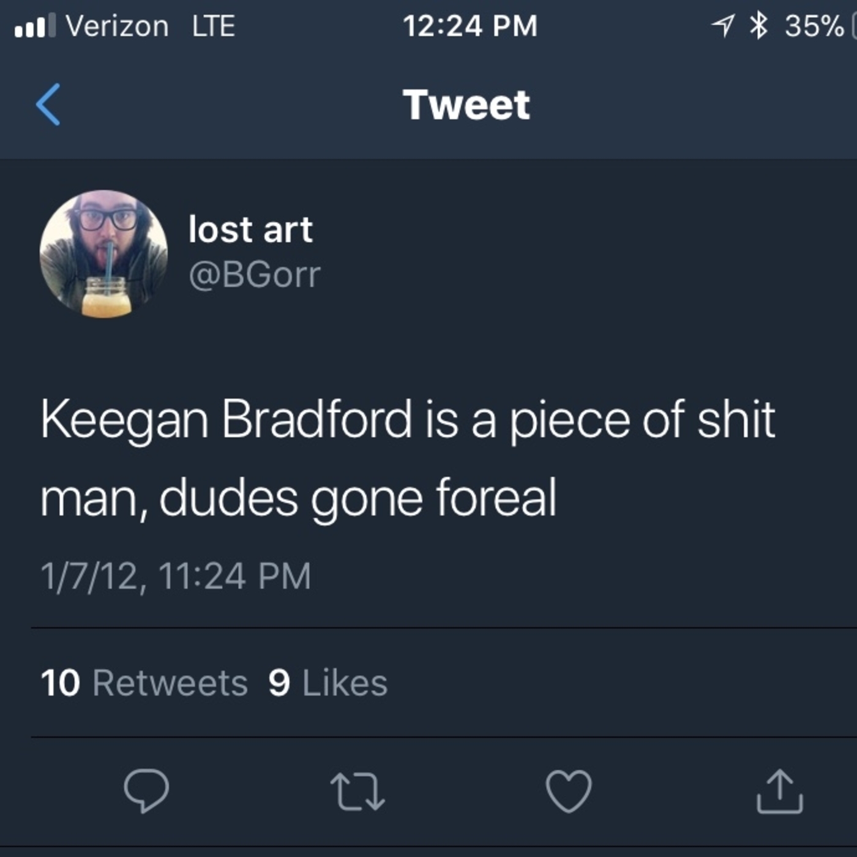Tap the cellular signal bars icon
Viewport: 857px width, 857px height.
(35, 26)
